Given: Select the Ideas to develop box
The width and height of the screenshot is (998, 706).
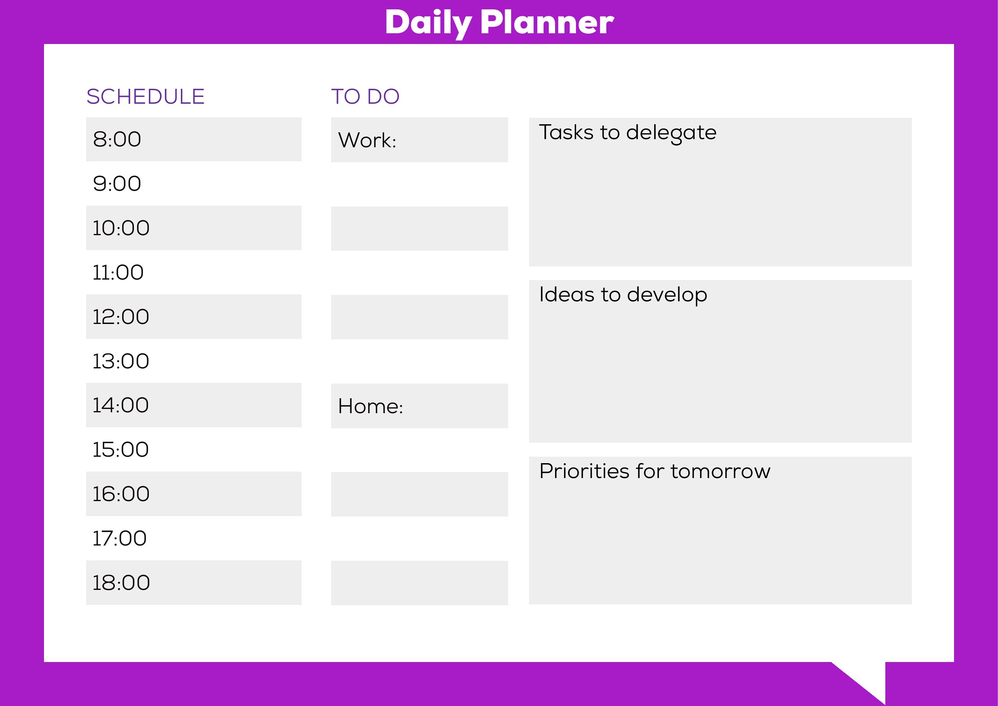Looking at the screenshot, I should click(x=720, y=361).
